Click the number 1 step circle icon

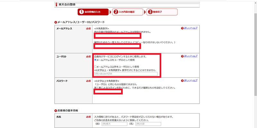82,12
